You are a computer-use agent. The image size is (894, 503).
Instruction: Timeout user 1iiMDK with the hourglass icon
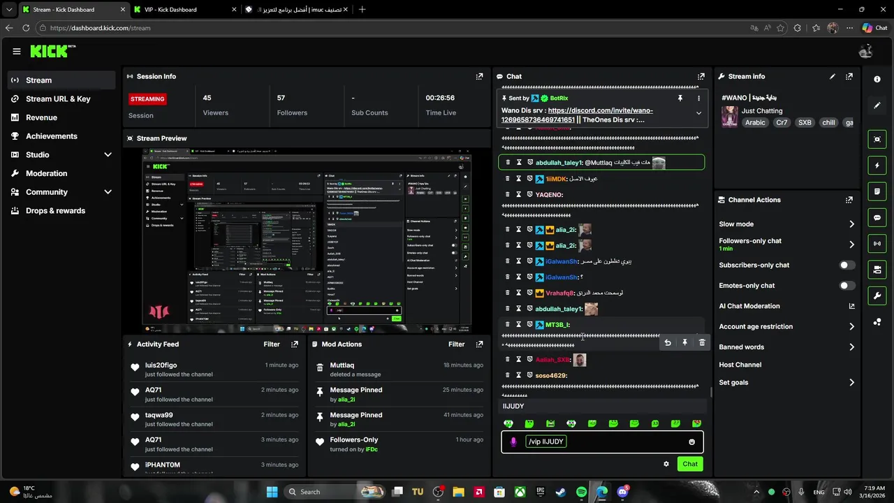pyautogui.click(x=519, y=179)
